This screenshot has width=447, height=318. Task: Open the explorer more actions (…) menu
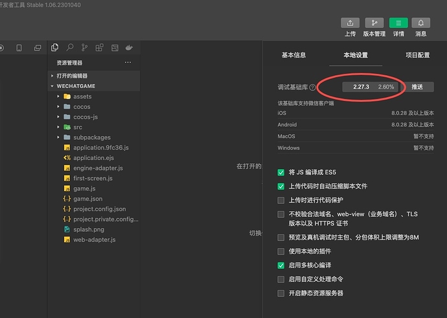click(128, 62)
